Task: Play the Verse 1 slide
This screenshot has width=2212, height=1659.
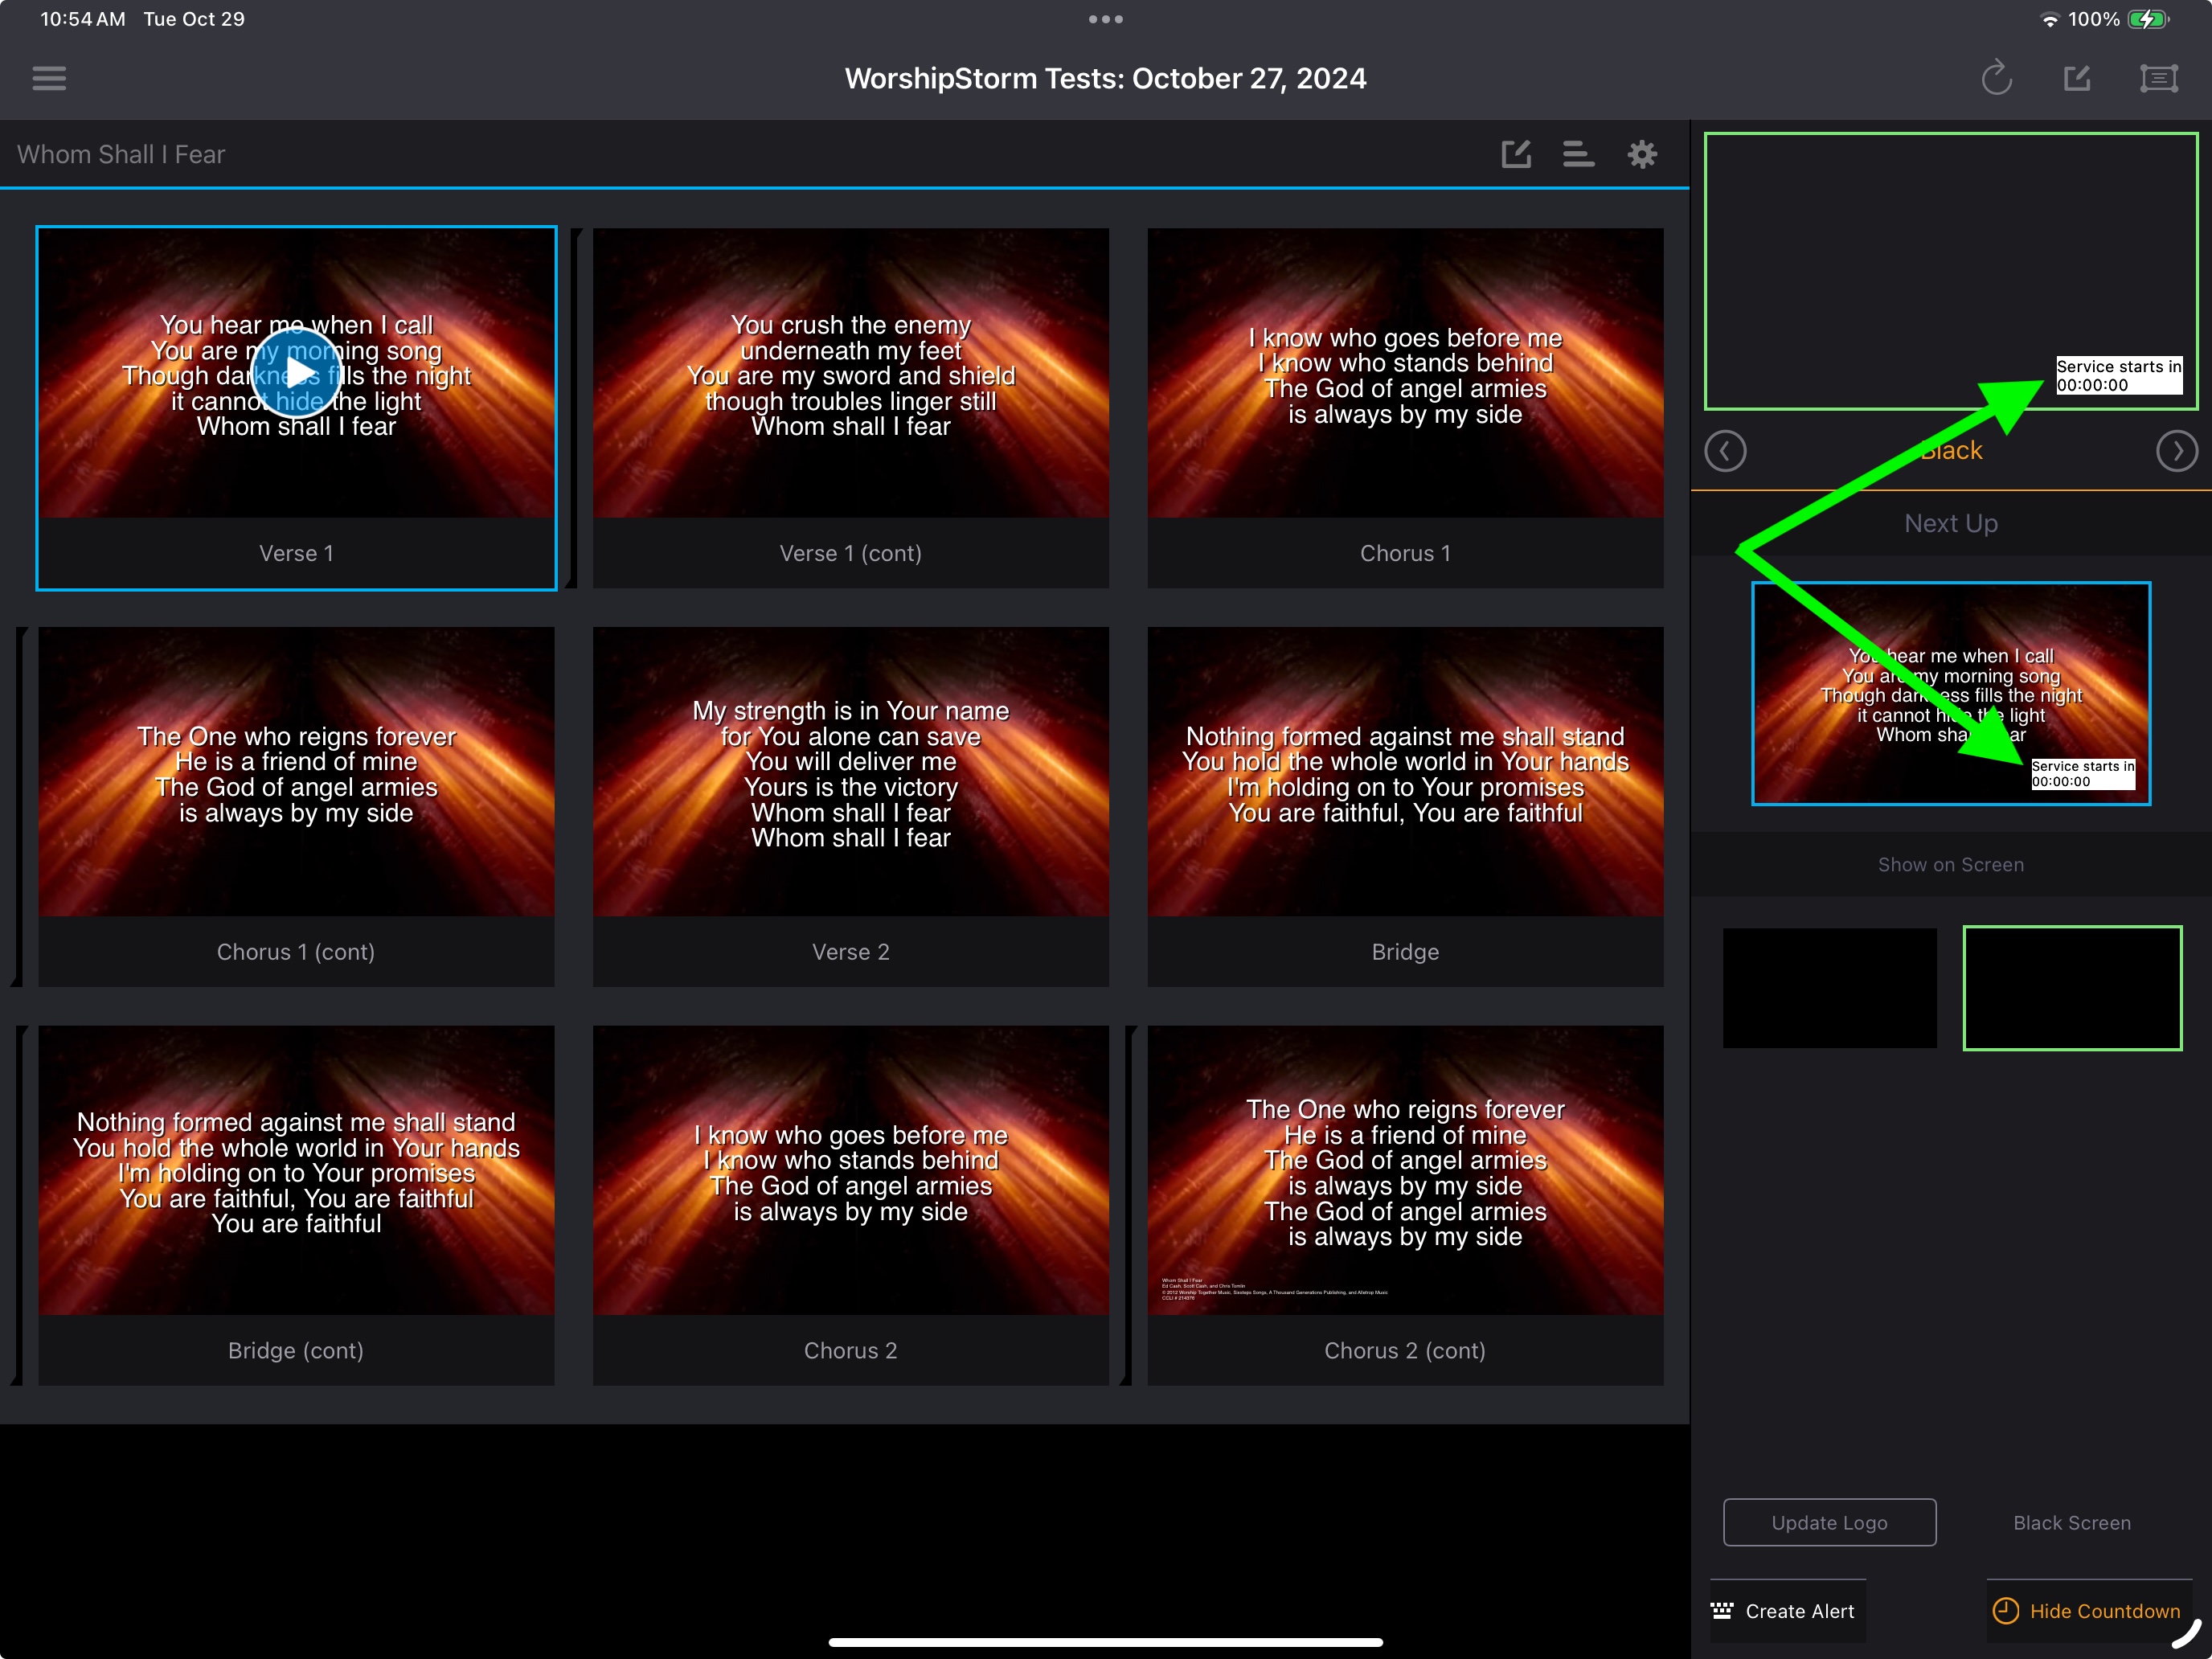Action: (x=297, y=373)
